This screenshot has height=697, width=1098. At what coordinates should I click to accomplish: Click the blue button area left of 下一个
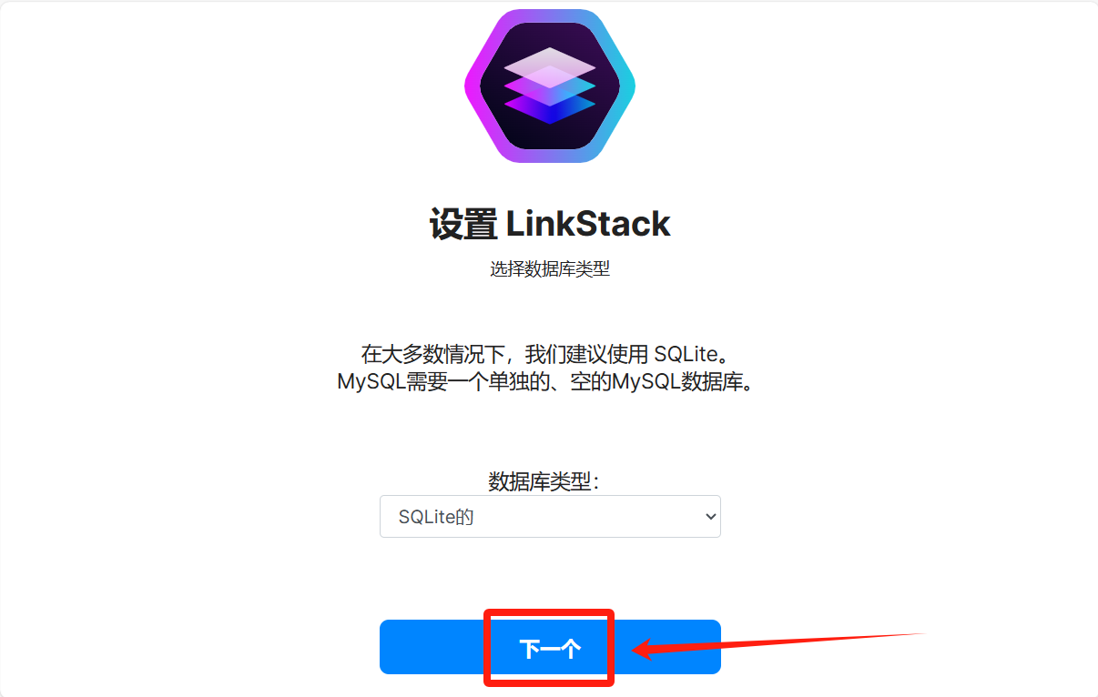click(x=432, y=647)
